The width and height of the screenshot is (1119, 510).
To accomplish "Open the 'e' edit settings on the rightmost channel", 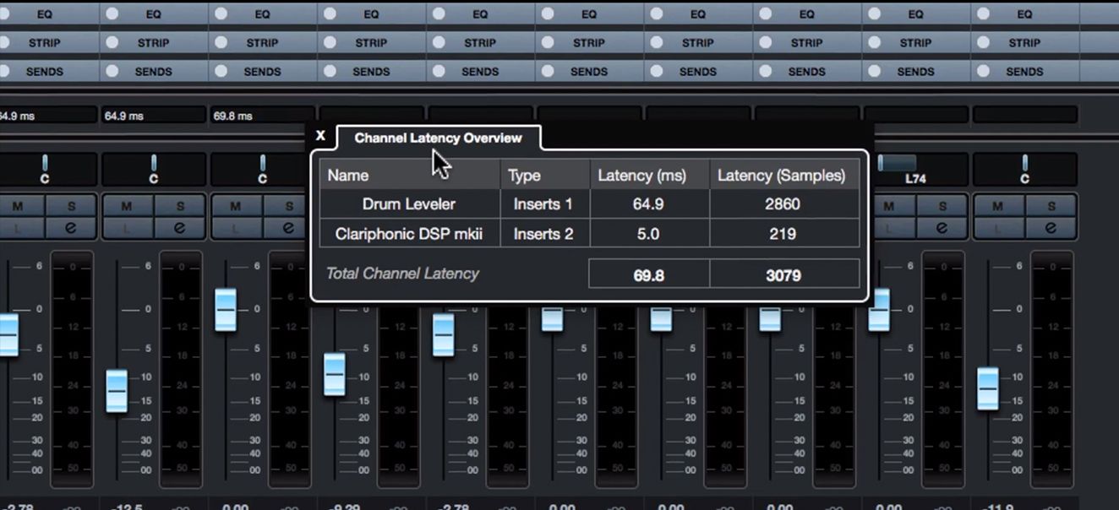I will (x=1051, y=227).
